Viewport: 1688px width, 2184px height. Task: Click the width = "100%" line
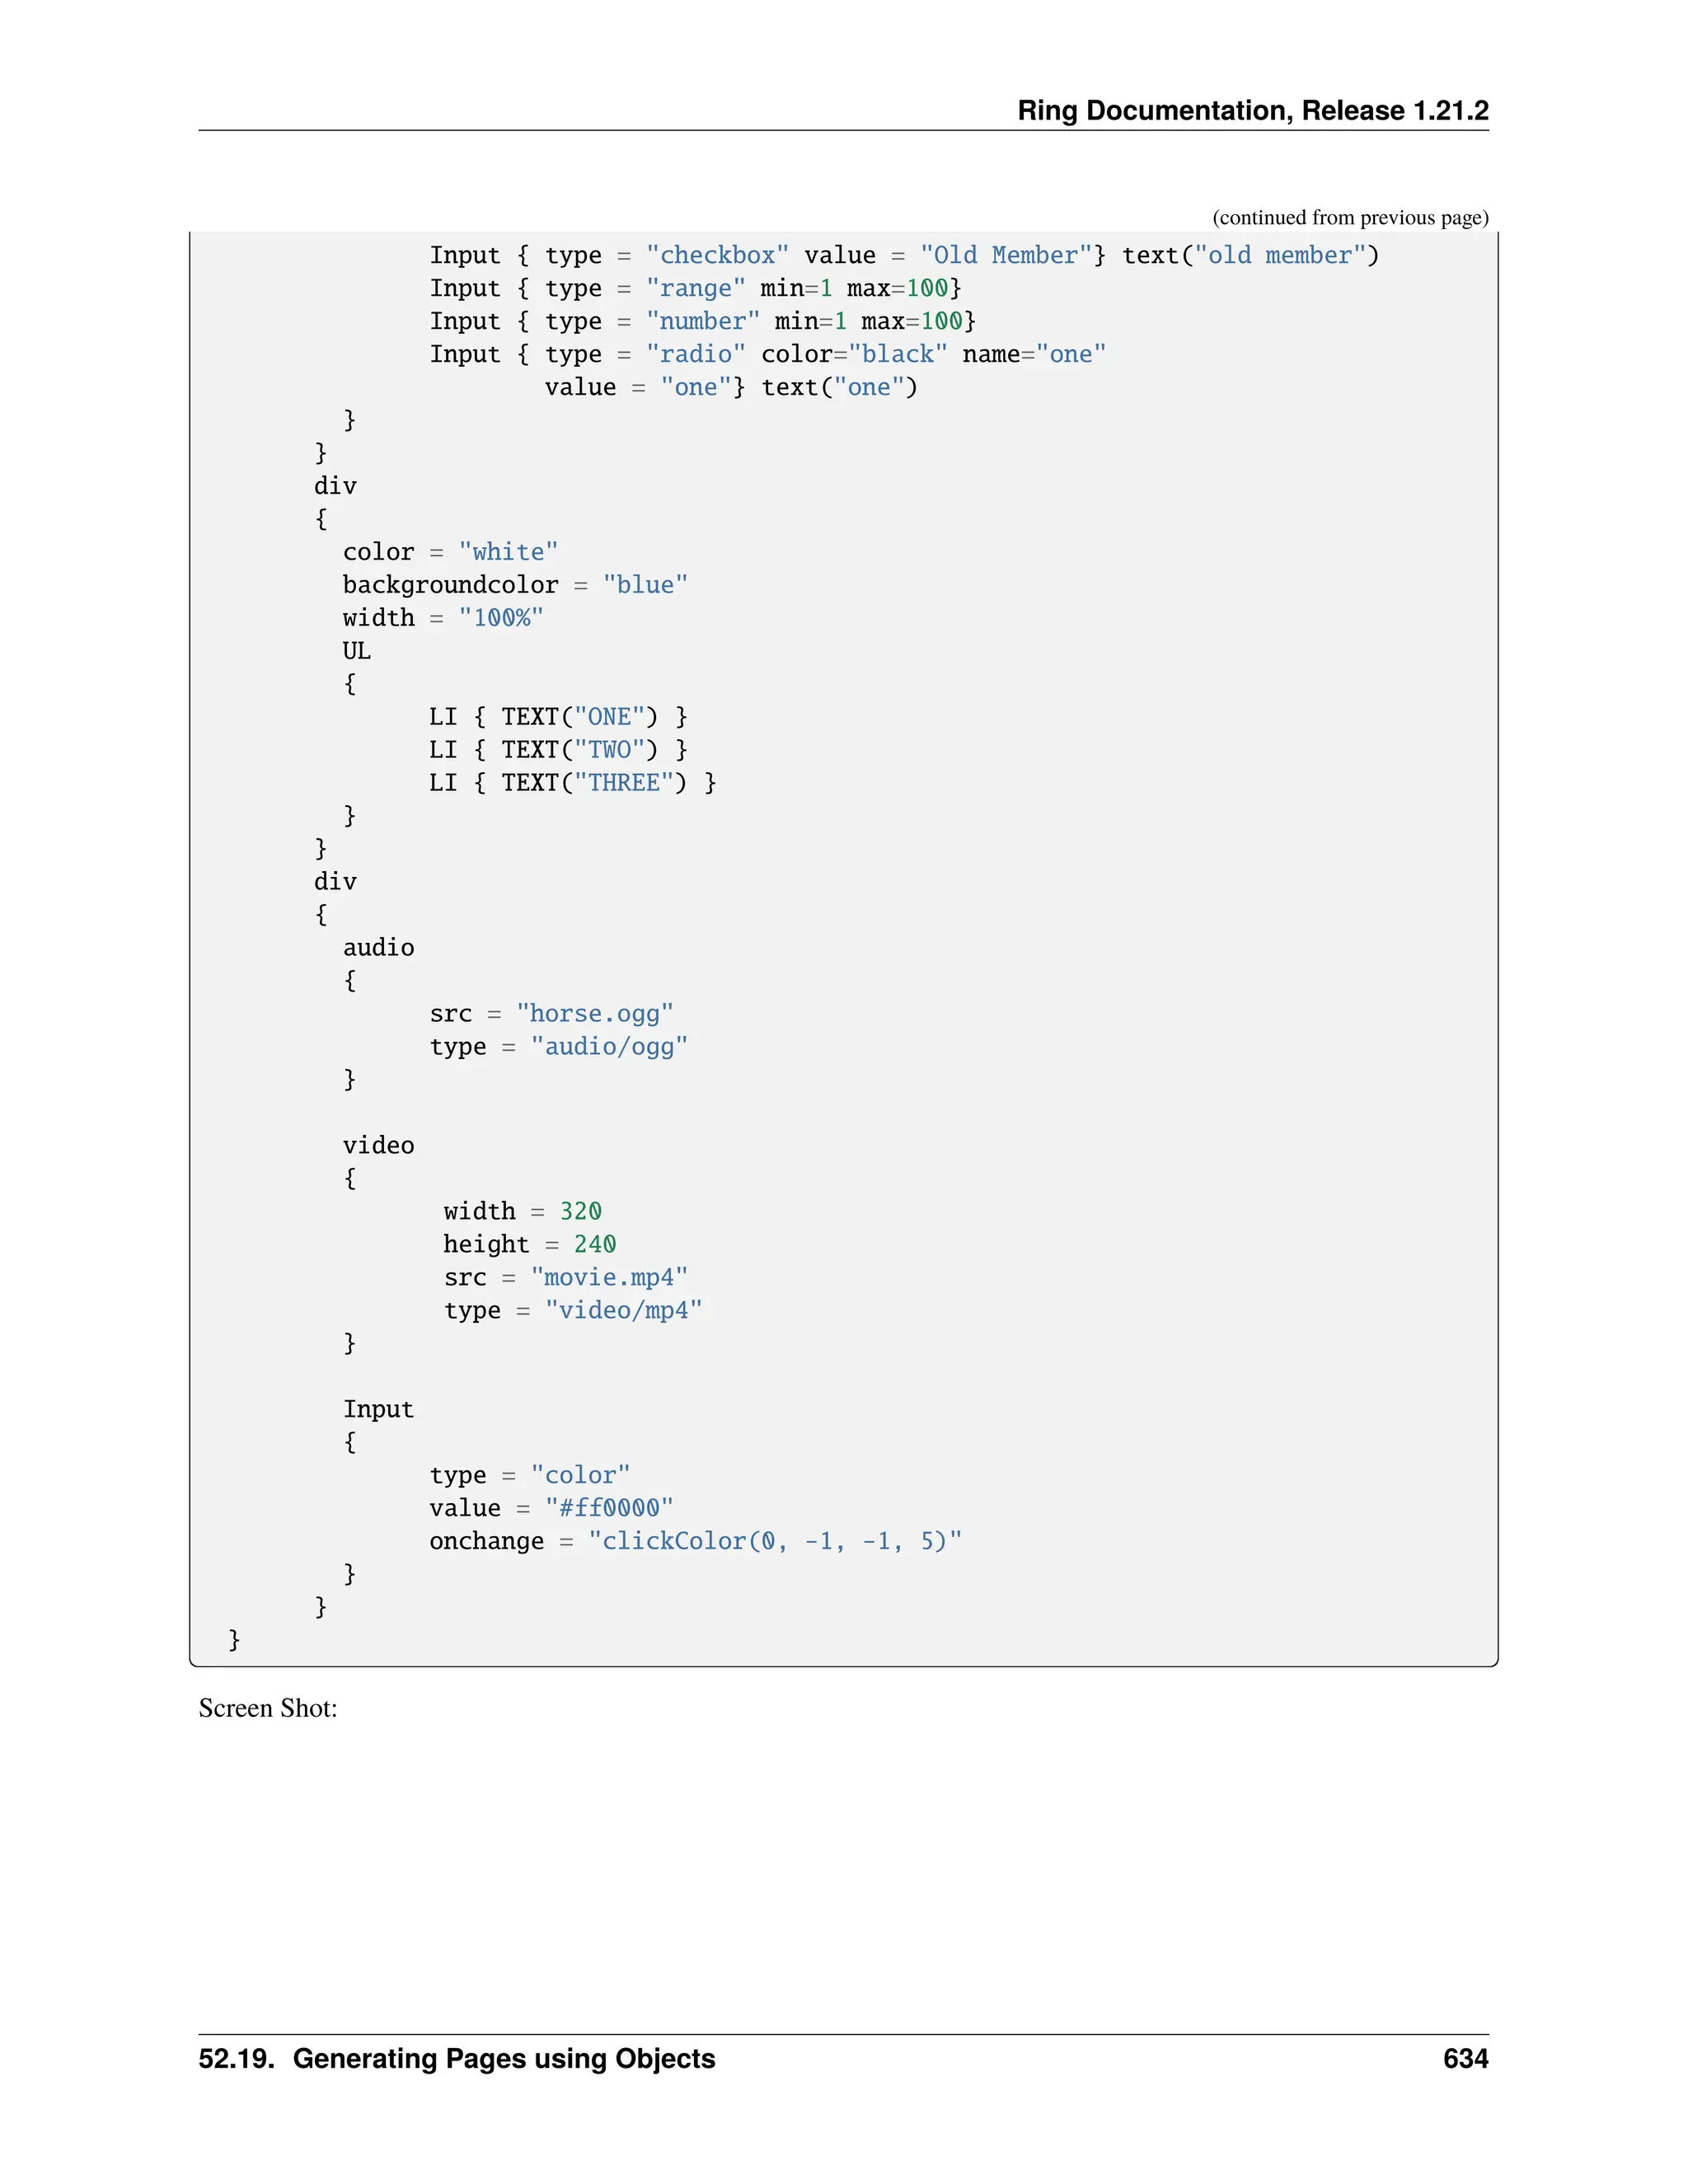(442, 618)
